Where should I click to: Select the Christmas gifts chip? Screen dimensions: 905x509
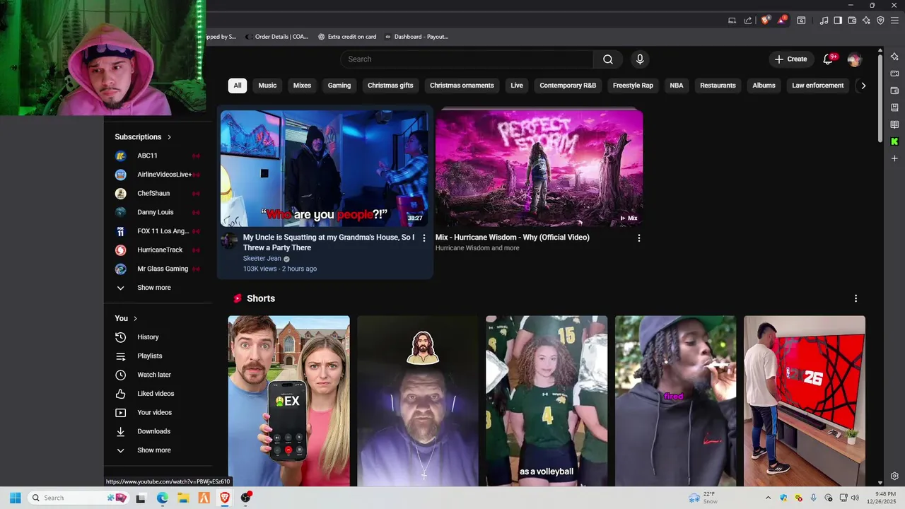tap(390, 86)
